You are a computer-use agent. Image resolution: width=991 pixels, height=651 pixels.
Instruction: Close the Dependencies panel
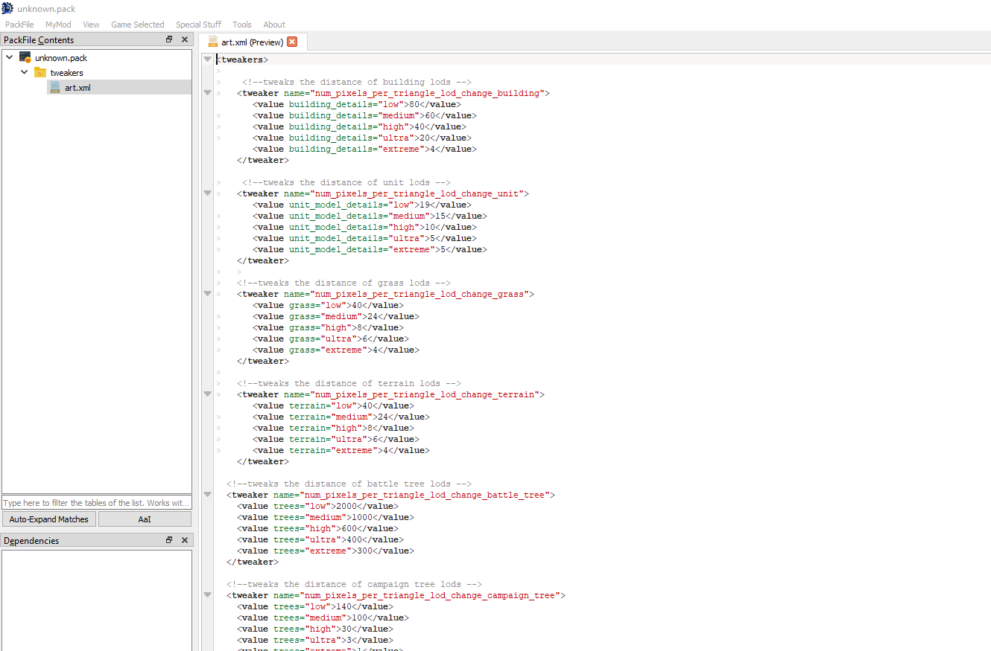[185, 540]
